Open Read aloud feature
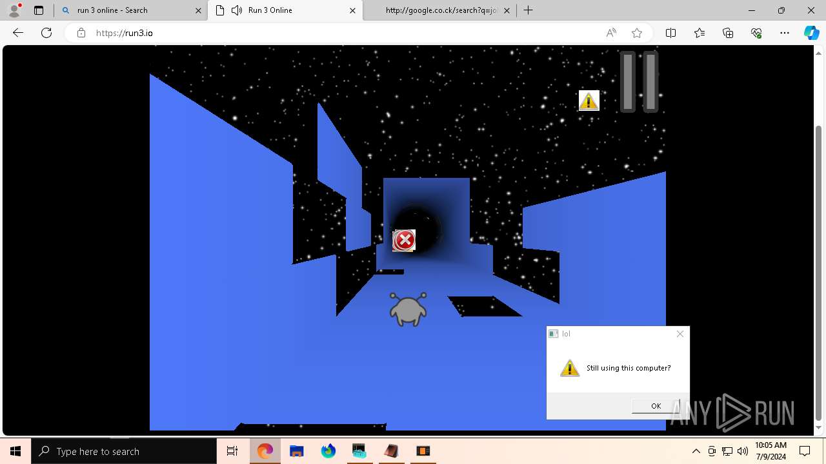The width and height of the screenshot is (826, 464). point(611,33)
